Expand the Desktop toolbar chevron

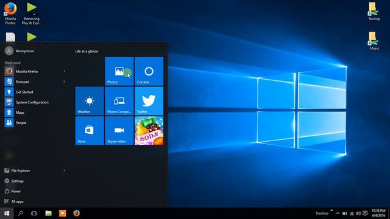pos(331,210)
